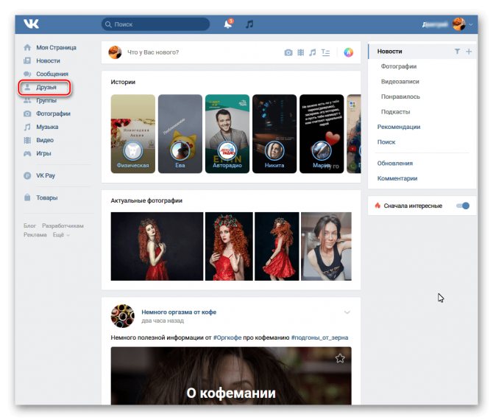Click the profile avatar in the header

tap(458, 24)
